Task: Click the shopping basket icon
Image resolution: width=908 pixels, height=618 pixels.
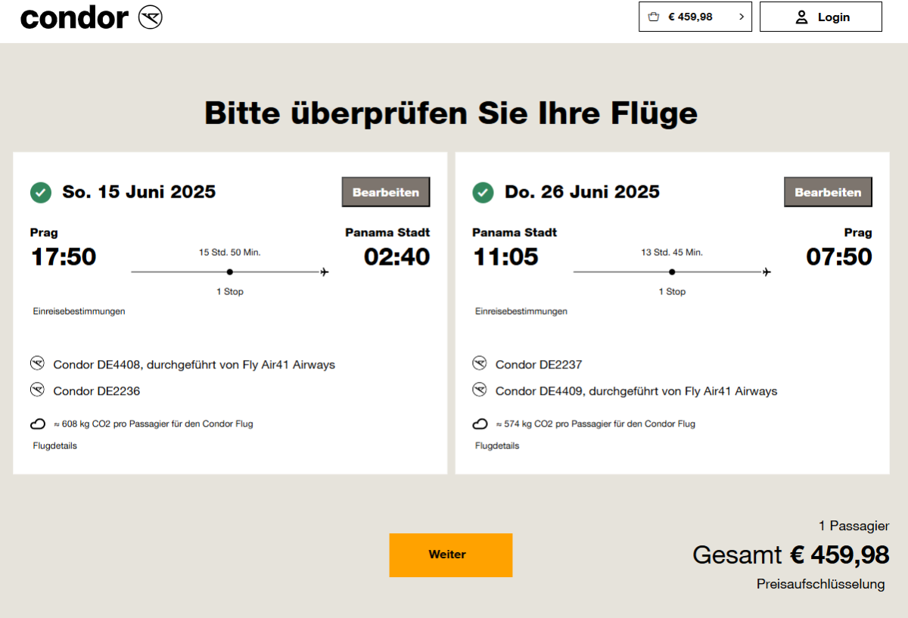Action: pos(654,17)
